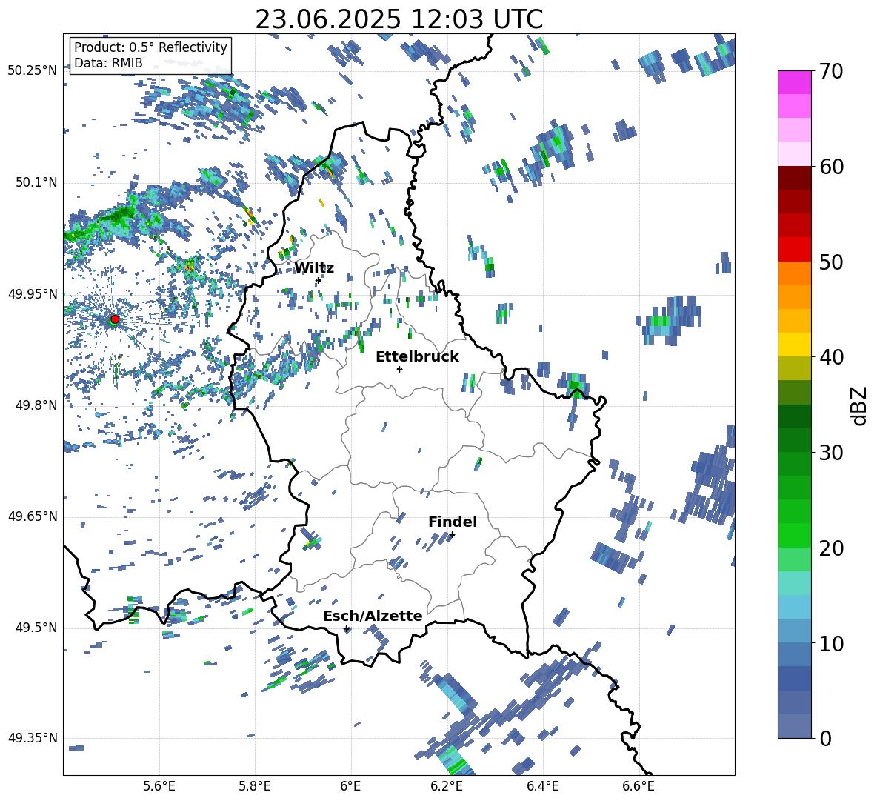The image size is (877, 801).
Task: Click the colorbar tick value 0
Action: coord(824,738)
